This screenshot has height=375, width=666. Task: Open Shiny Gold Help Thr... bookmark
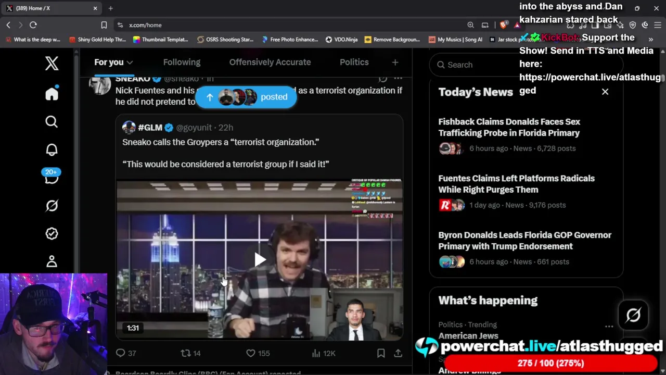point(98,40)
